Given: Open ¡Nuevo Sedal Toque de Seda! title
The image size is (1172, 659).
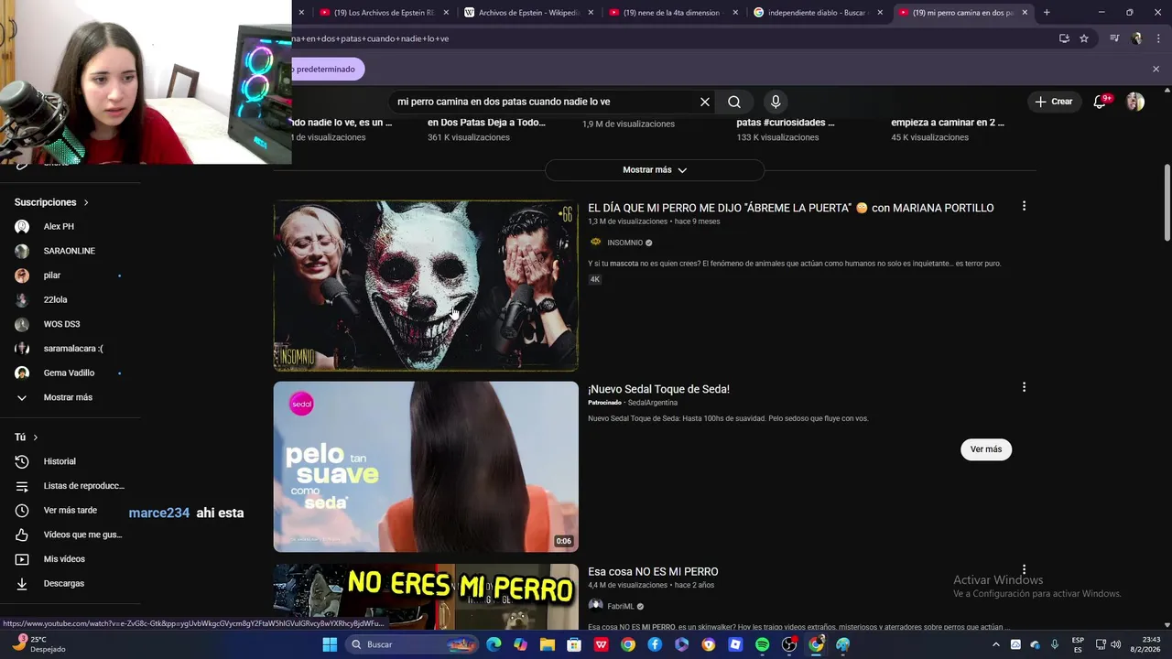Looking at the screenshot, I should [x=658, y=389].
